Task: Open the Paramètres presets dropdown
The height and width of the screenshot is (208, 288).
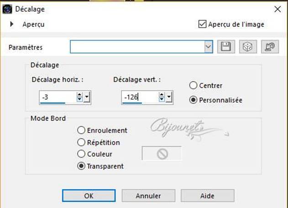Action: point(209,47)
